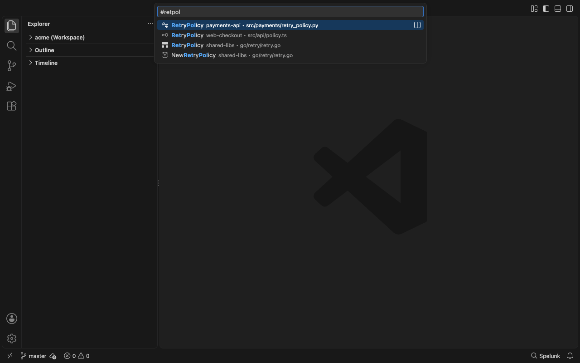Open the Run and Debug view
580x363 pixels.
12,86
